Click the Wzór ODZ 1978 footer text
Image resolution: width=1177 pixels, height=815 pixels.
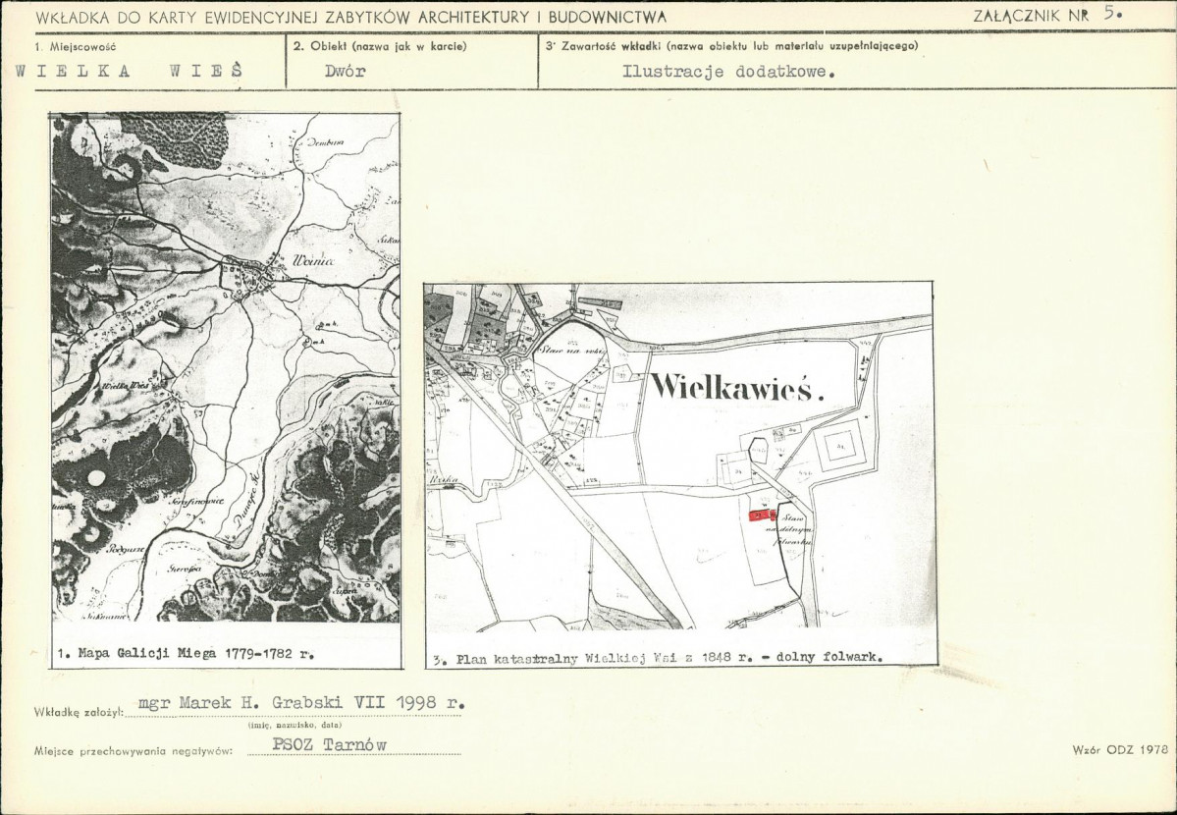click(x=1121, y=749)
